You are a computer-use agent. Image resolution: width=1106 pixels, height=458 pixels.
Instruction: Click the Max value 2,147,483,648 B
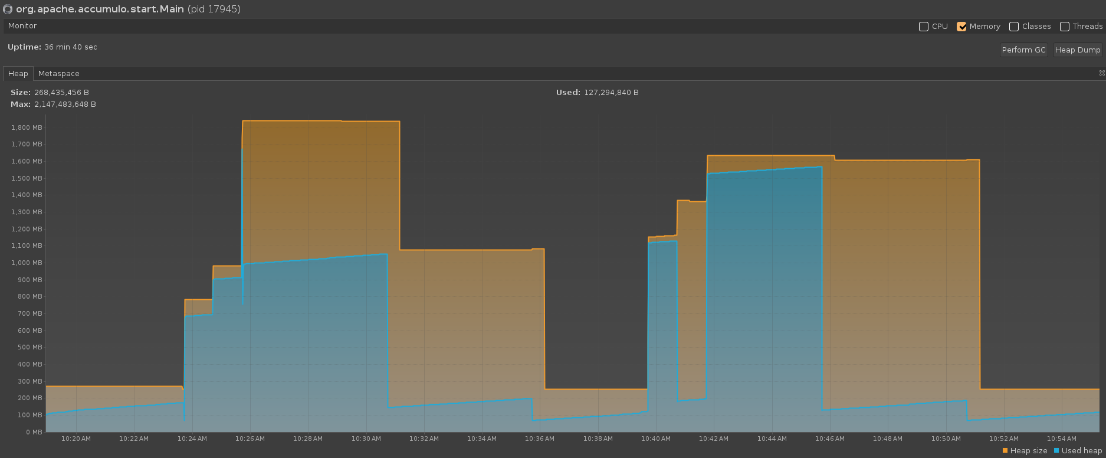(65, 104)
